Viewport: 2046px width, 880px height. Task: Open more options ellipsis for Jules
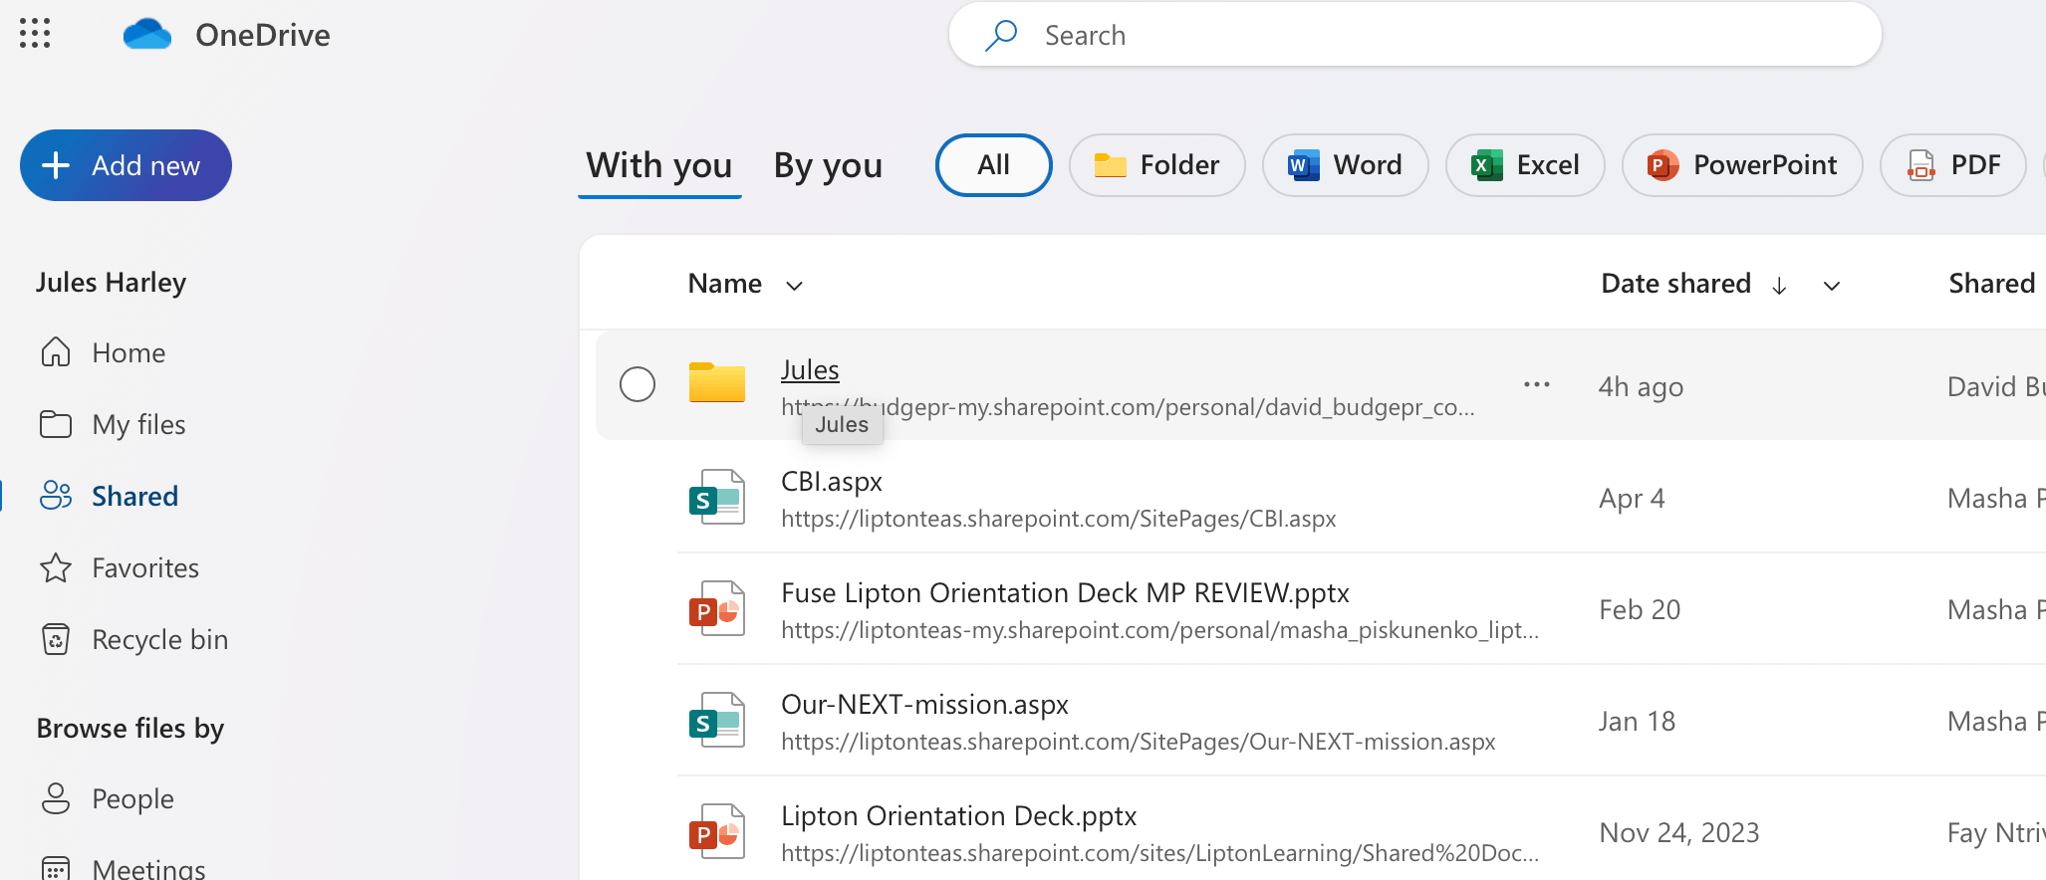coord(1536,384)
